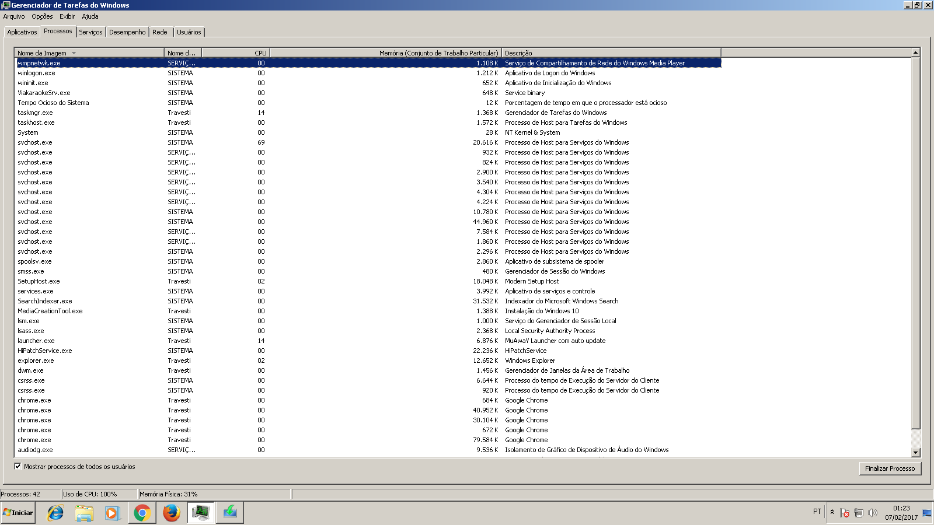The height and width of the screenshot is (525, 934).
Task: Select the MediaCreationTool.exe process
Action: [368, 311]
